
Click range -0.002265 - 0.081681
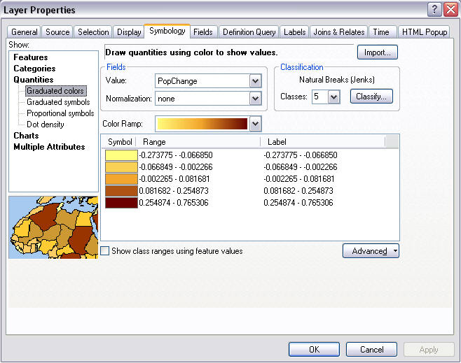174,179
